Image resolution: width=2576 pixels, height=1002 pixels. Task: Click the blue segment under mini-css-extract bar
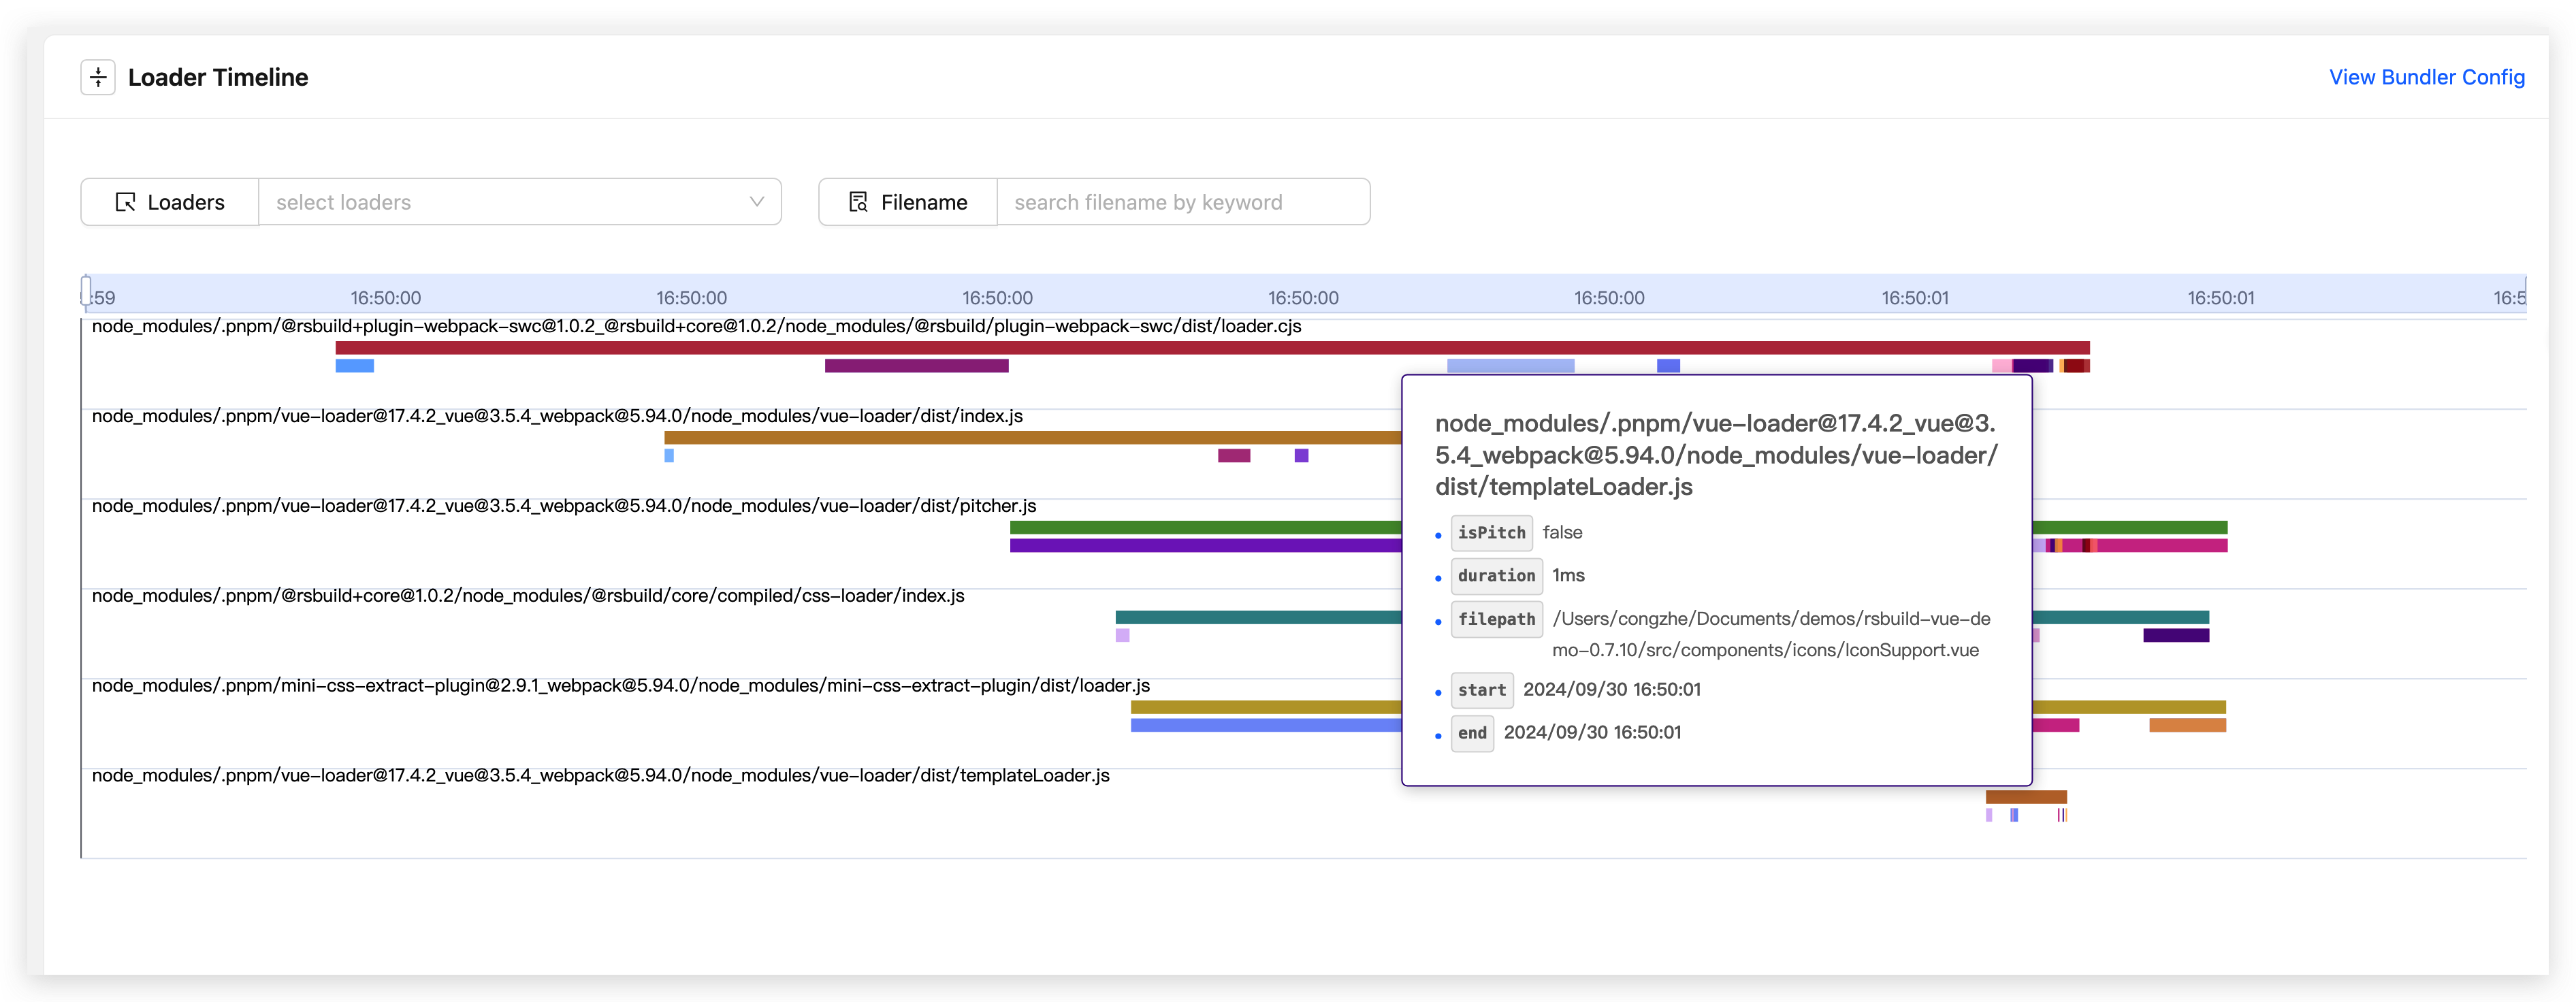(x=1265, y=725)
